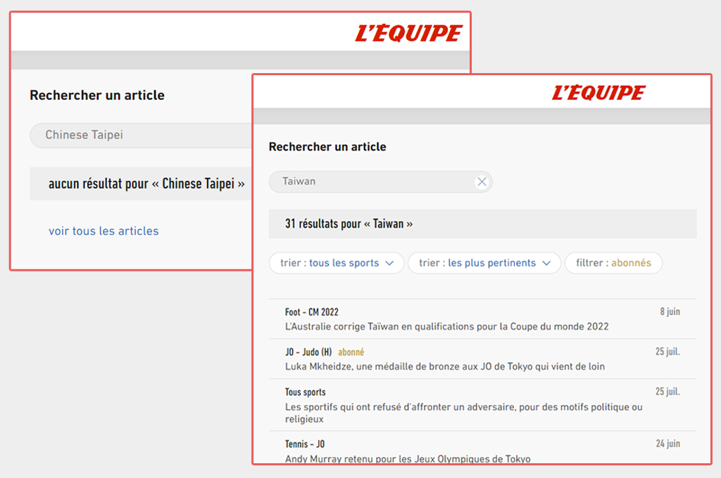Clear the Taiwan search with the X icon
Image resolution: width=721 pixels, height=478 pixels.
tap(482, 182)
